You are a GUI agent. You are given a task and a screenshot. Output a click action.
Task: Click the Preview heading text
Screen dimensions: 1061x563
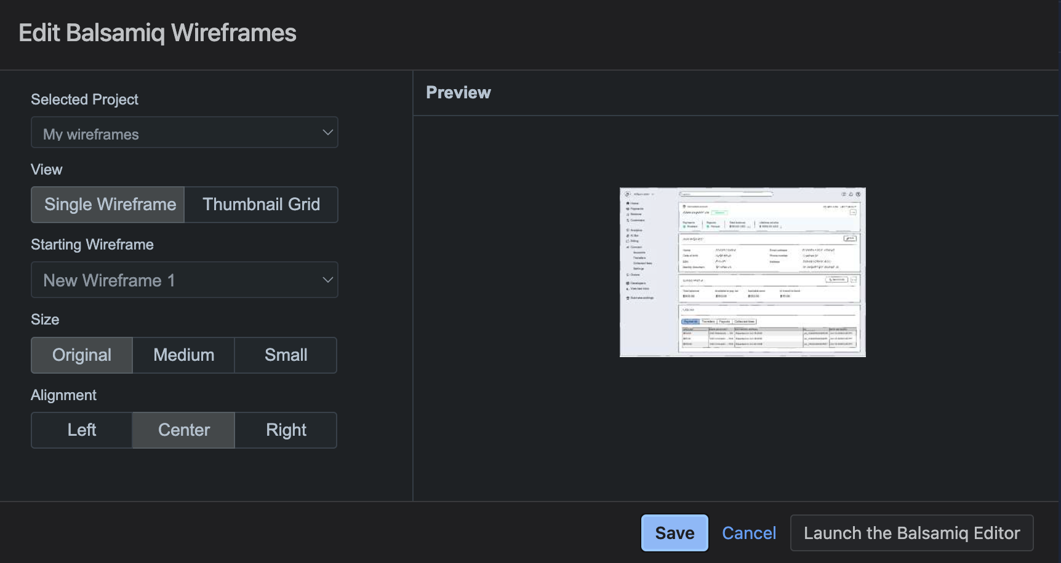(x=458, y=93)
